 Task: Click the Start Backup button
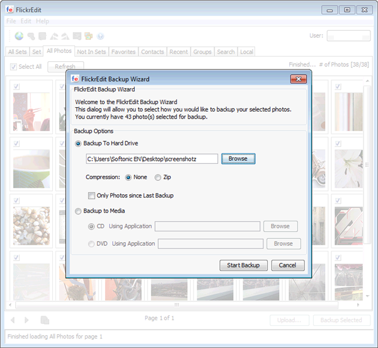pyautogui.click(x=244, y=265)
